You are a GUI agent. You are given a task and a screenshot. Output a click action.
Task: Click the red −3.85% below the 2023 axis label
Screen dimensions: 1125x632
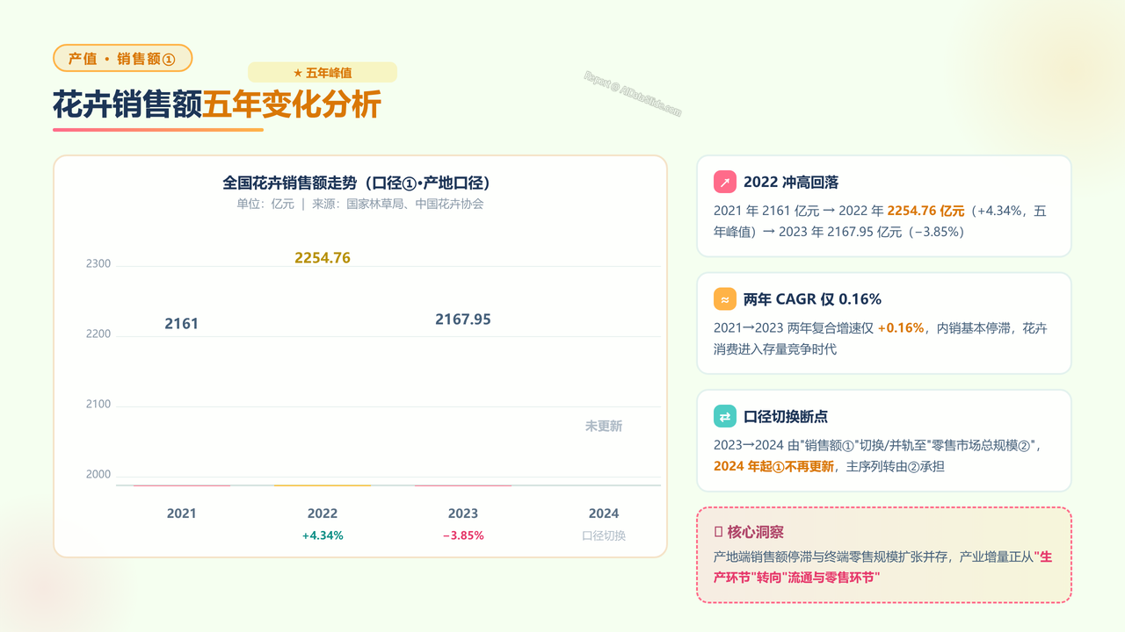463,535
